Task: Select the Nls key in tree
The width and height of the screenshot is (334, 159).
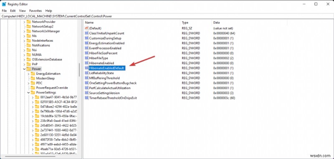Action: coord(34,36)
